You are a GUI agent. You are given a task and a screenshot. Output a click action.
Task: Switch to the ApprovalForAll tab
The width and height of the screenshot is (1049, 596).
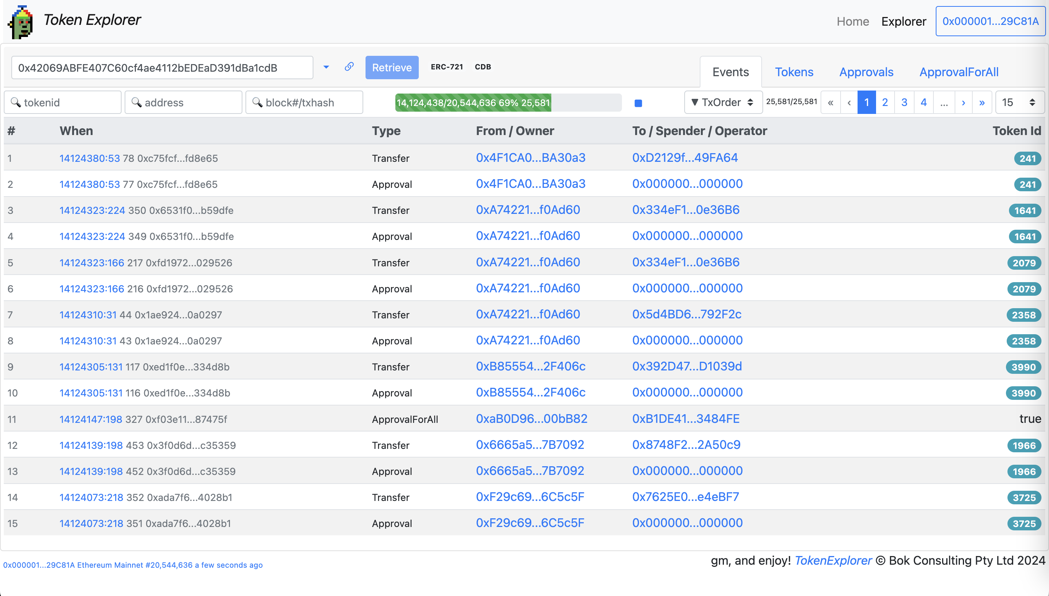pos(958,72)
